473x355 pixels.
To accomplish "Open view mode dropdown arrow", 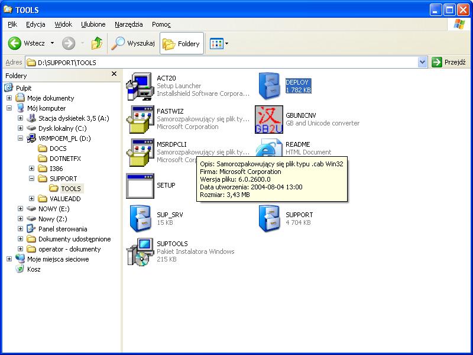I will pos(227,44).
